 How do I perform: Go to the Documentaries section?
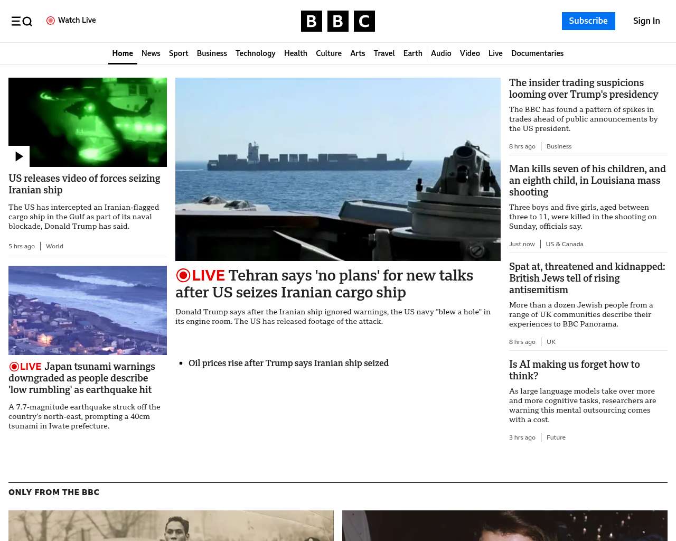(x=537, y=53)
